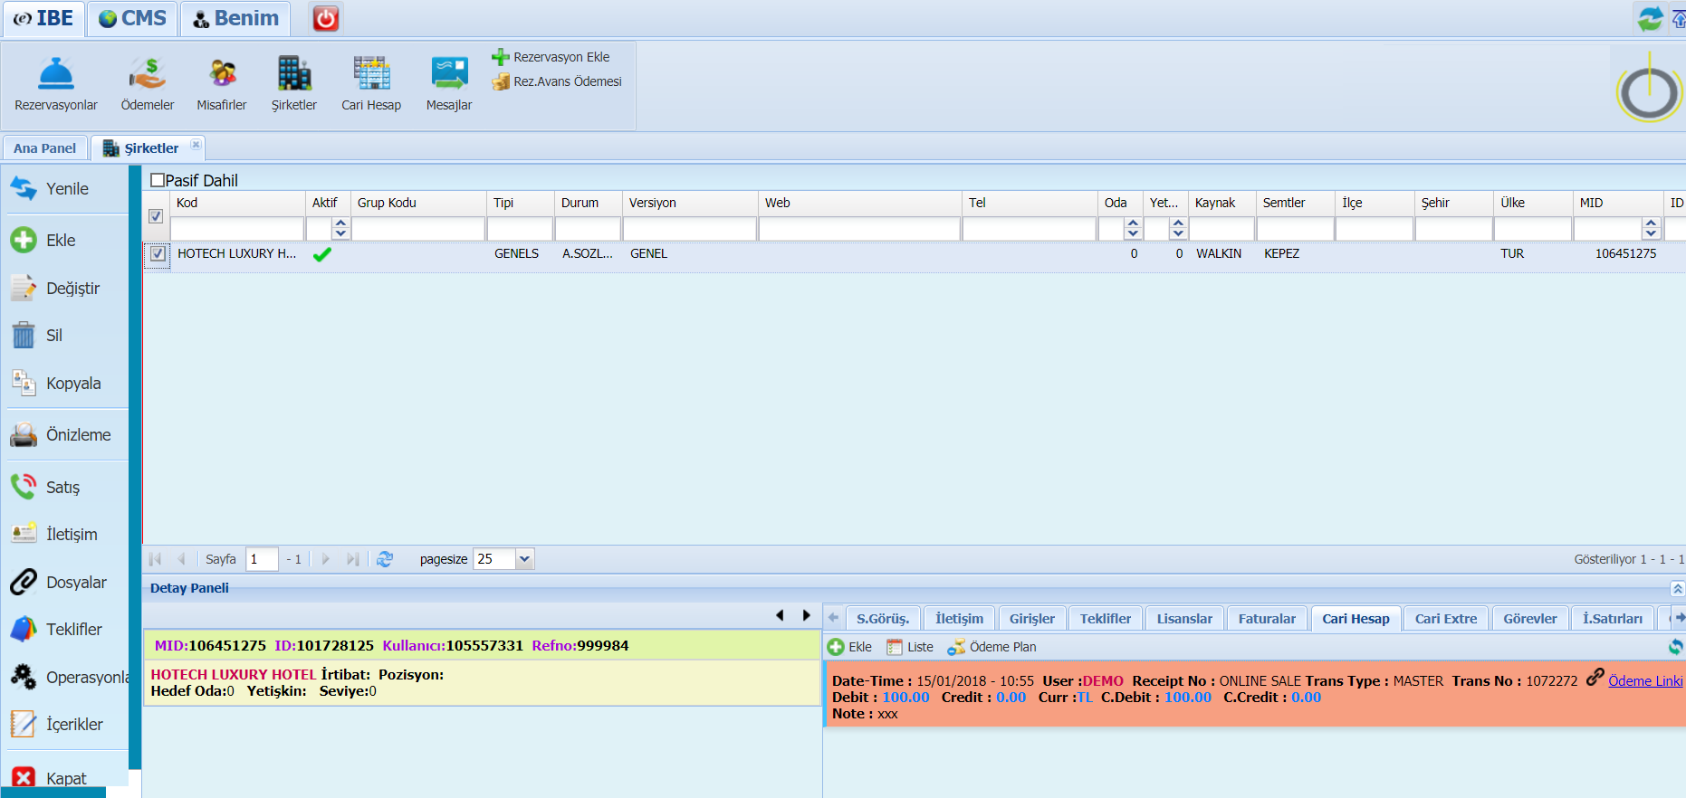Open the Ödemeler payments icon
1686x798 pixels.
tap(147, 74)
